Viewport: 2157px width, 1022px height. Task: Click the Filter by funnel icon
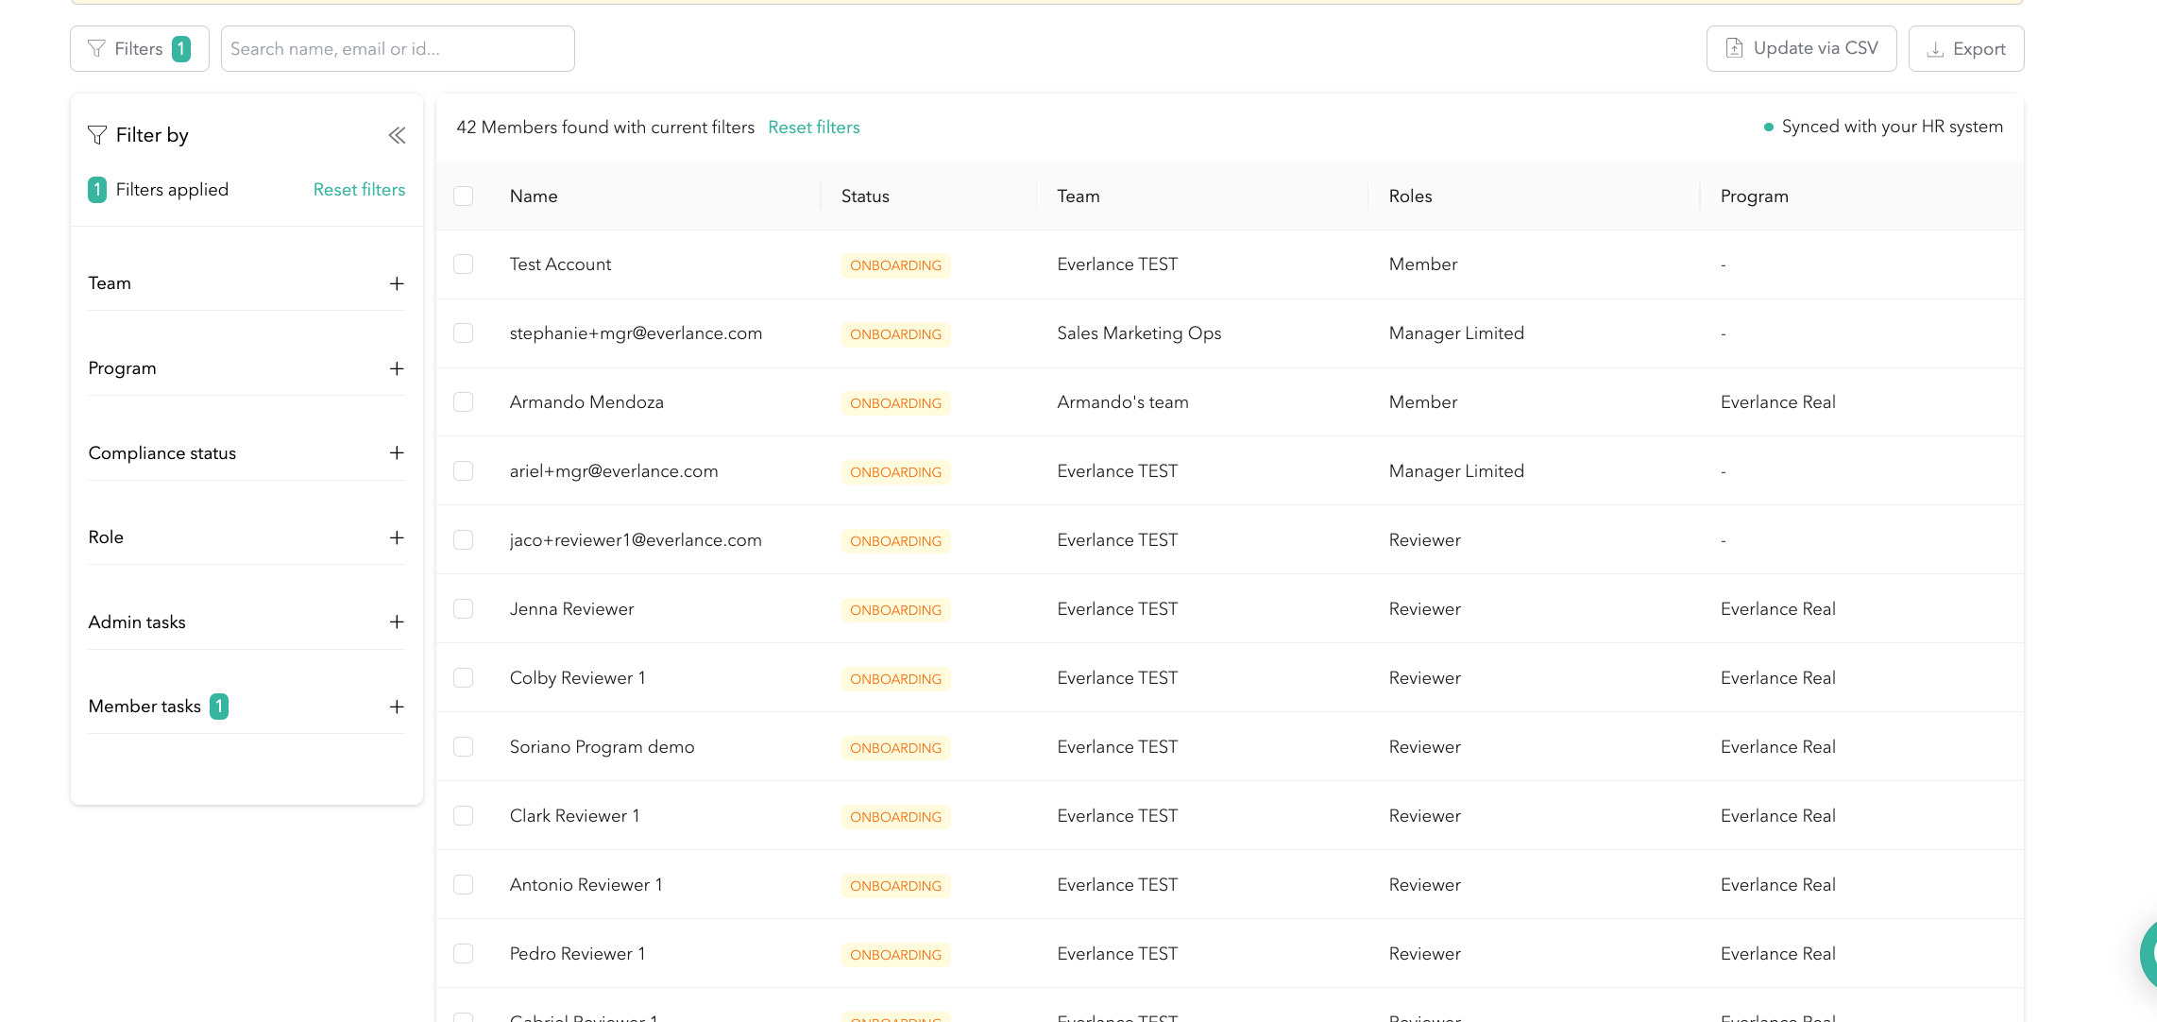click(x=96, y=135)
